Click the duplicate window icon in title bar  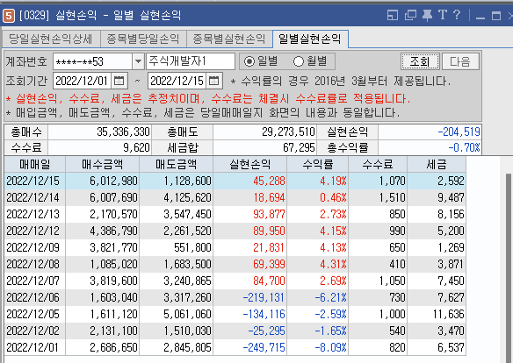[x=410, y=15]
